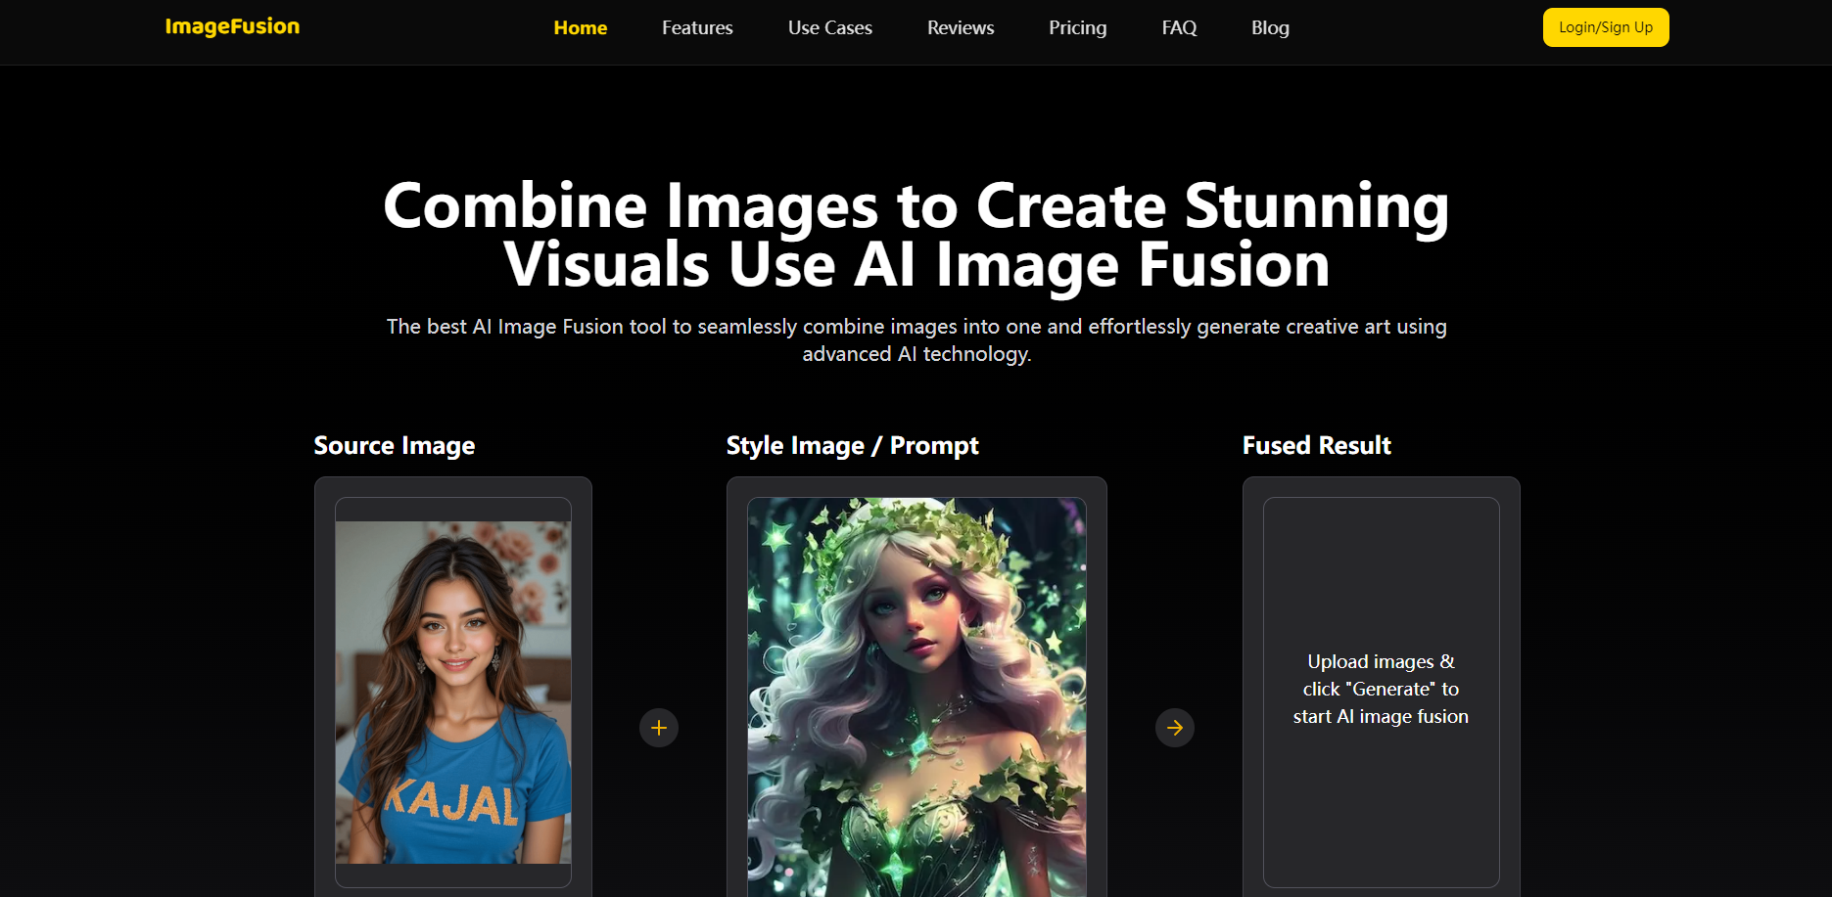The width and height of the screenshot is (1832, 897).
Task: Click the ImageFusion logo
Action: (x=232, y=26)
